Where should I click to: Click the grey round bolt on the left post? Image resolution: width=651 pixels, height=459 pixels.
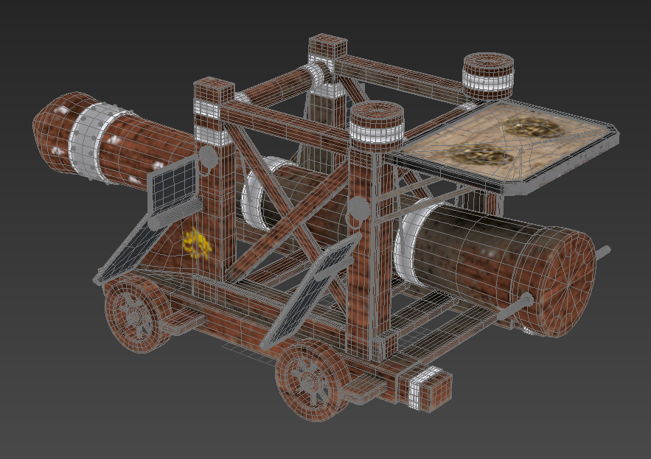(208, 157)
